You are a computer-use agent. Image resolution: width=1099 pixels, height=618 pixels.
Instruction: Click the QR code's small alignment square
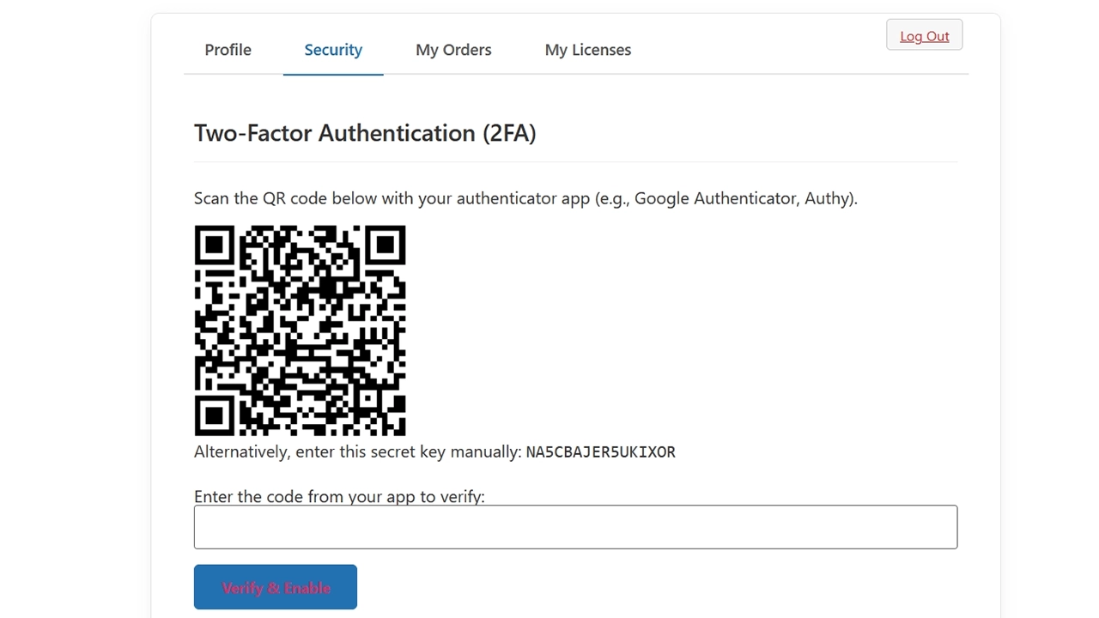point(367,398)
